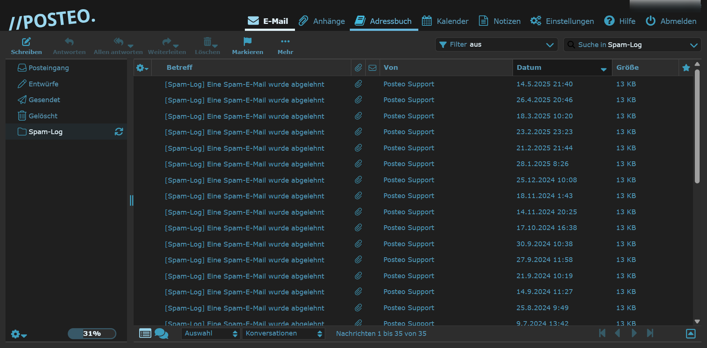Refresh the Spam-Log folder
Screen dimensions: 707x348
(119, 132)
